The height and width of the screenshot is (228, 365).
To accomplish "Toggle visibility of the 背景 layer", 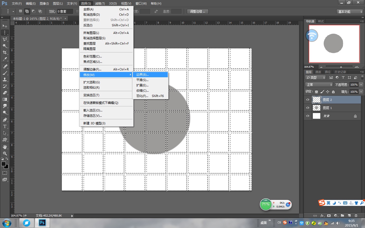I will (308, 116).
